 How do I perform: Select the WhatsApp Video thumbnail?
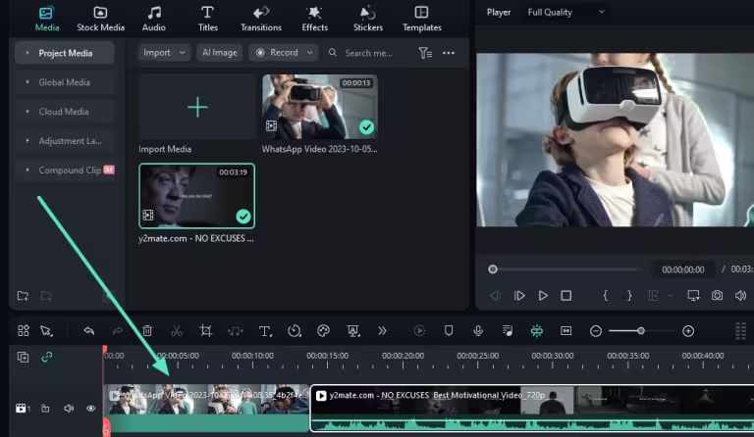tap(320, 107)
